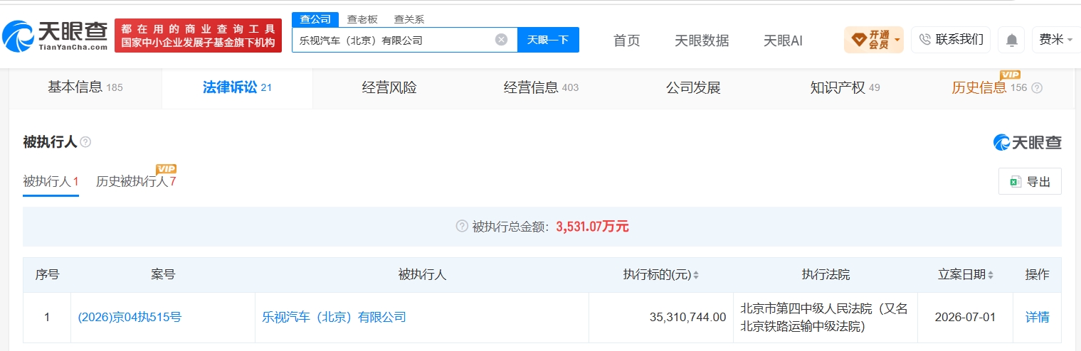Viewport: 1081px width, 351px height.
Task: Click 详情 link in the table row
Action: point(1037,317)
